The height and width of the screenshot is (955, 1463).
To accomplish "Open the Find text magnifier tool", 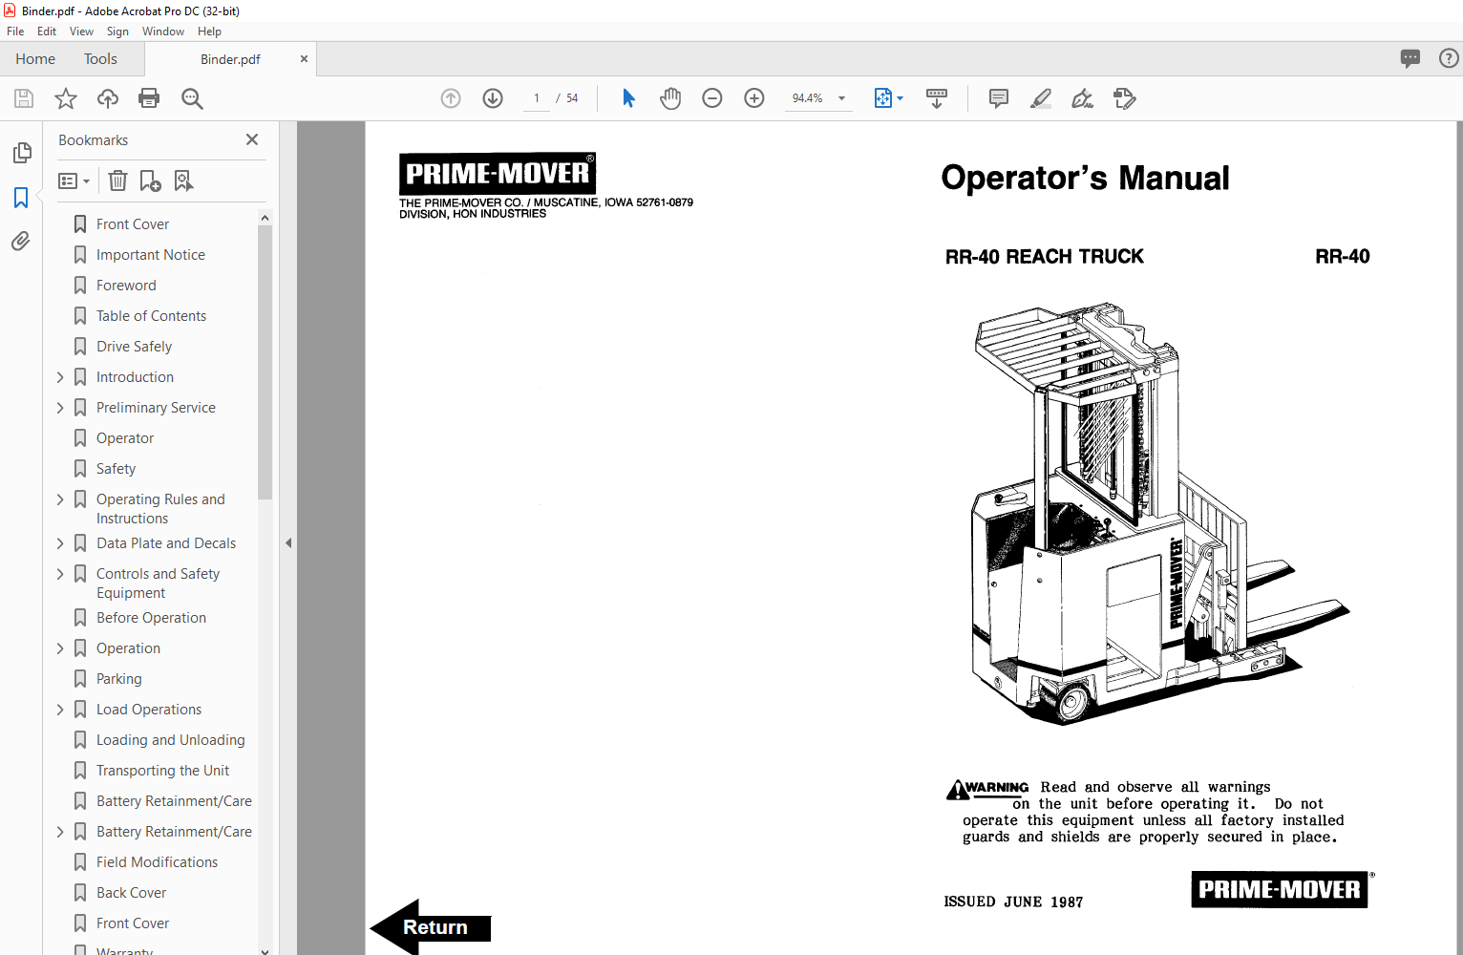I will (192, 98).
